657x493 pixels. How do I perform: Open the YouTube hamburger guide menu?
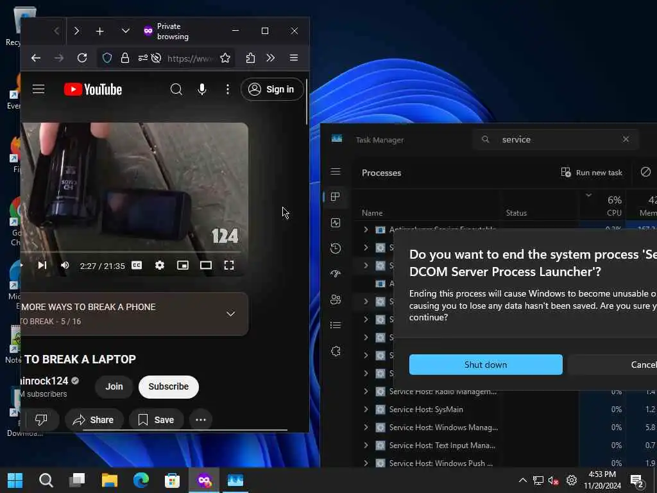38,89
